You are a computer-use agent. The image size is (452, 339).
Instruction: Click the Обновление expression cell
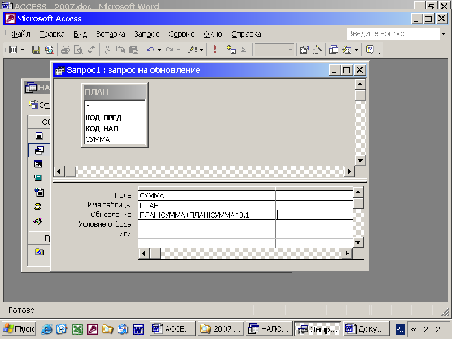coord(206,215)
